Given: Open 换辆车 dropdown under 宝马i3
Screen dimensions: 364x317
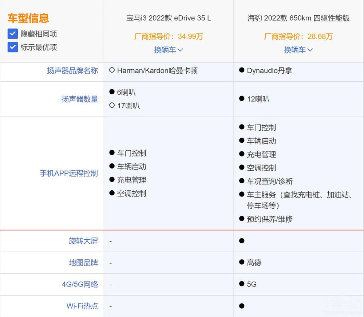Looking at the screenshot, I should pos(169,50).
